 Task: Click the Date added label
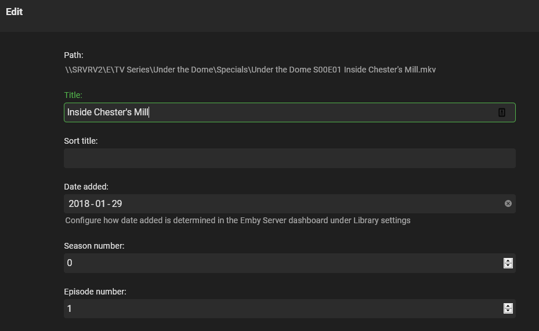coord(86,187)
